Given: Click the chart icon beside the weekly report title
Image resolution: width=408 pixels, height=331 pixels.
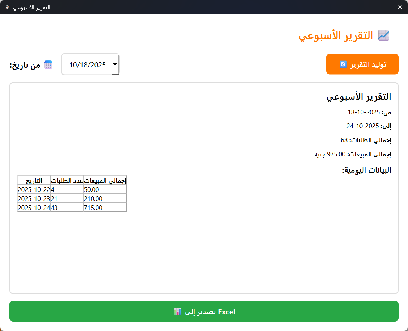Looking at the screenshot, I should [383, 35].
